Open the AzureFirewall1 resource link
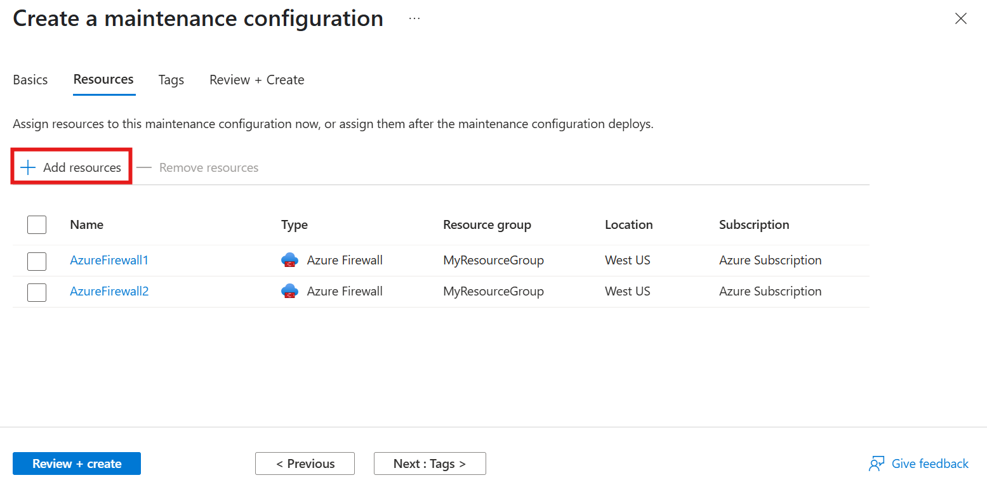987x480 pixels. 109,260
